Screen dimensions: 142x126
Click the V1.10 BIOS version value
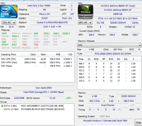[x=52, y=98]
